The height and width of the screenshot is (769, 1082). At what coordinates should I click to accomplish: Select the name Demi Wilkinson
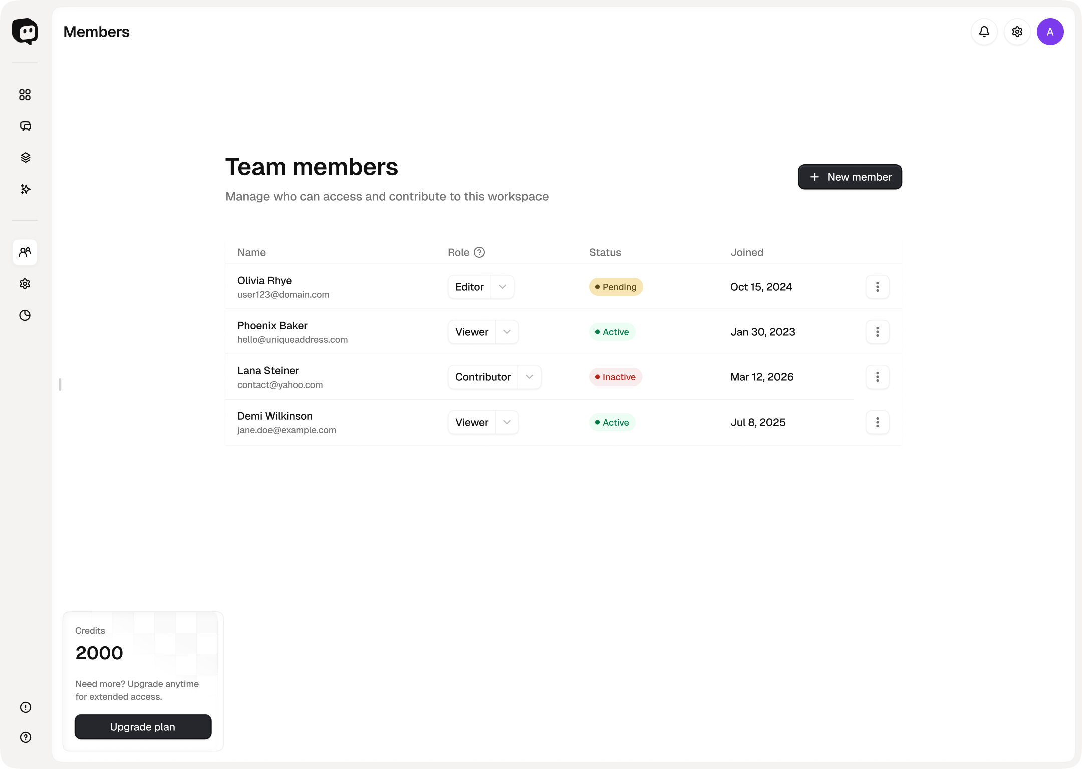275,416
